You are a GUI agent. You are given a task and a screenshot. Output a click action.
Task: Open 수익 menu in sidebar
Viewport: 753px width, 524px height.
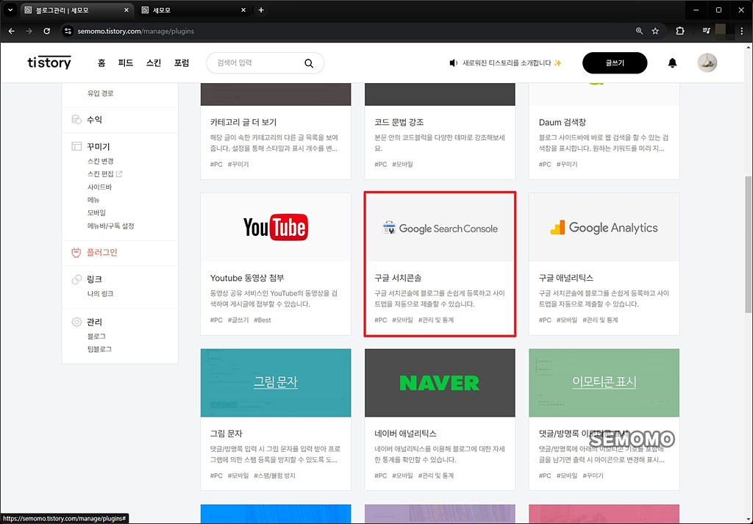(95, 120)
